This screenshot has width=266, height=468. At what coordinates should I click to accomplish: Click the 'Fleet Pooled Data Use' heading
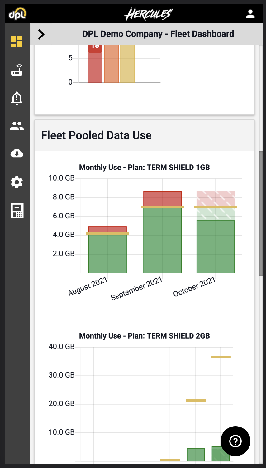tap(96, 135)
